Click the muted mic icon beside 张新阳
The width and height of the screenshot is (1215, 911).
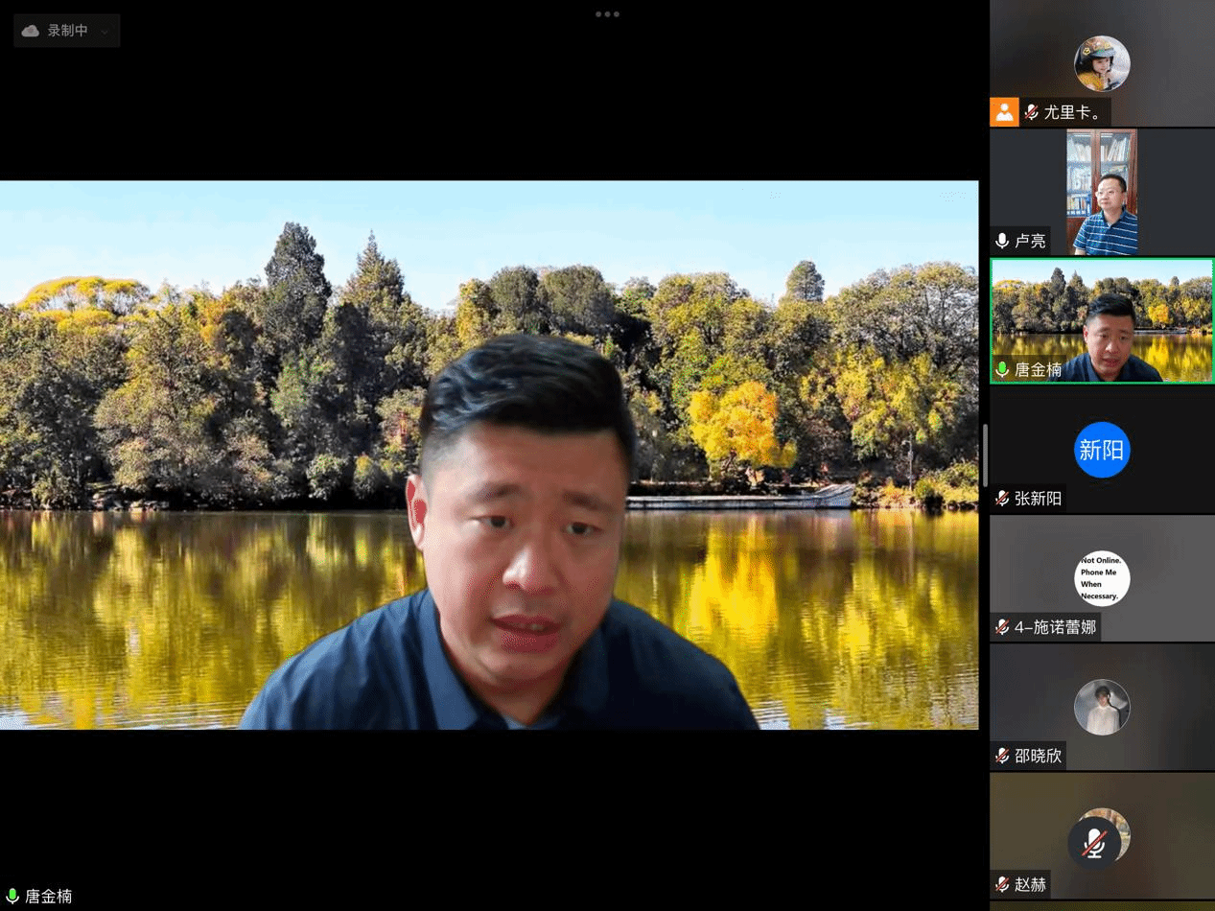pos(1002,499)
